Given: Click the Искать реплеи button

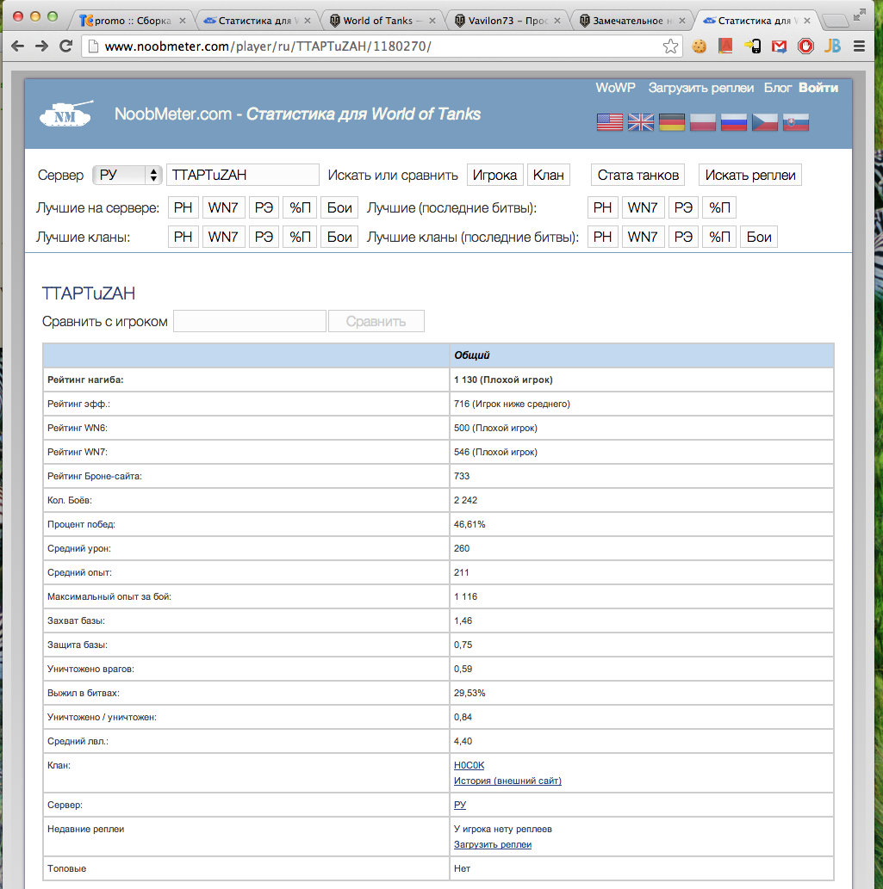Looking at the screenshot, I should pos(749,176).
